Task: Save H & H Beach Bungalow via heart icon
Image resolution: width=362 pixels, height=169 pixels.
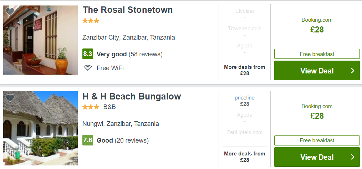Action: pyautogui.click(x=10, y=98)
